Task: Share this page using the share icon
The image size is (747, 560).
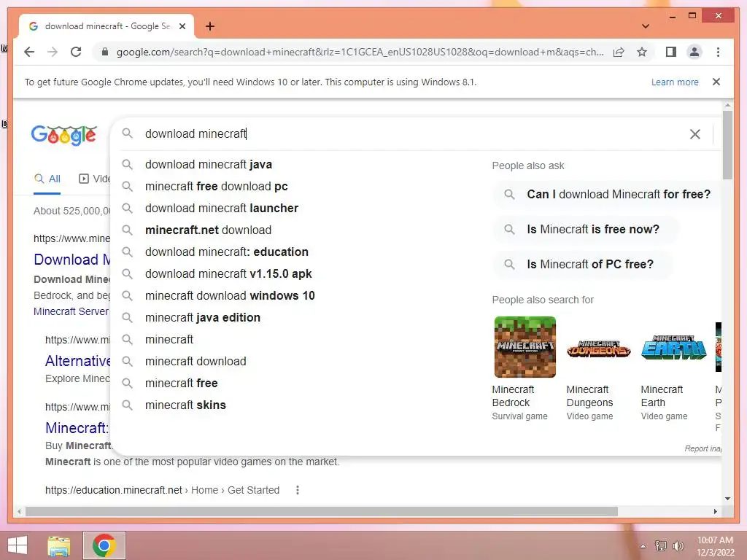Action: click(x=619, y=52)
